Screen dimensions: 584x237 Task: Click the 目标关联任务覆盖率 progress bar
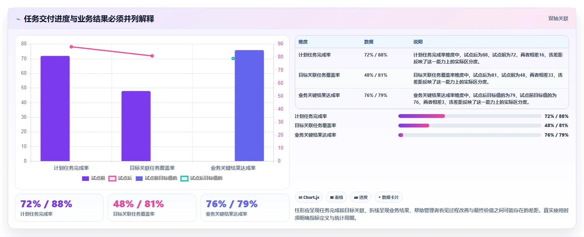[470, 126]
